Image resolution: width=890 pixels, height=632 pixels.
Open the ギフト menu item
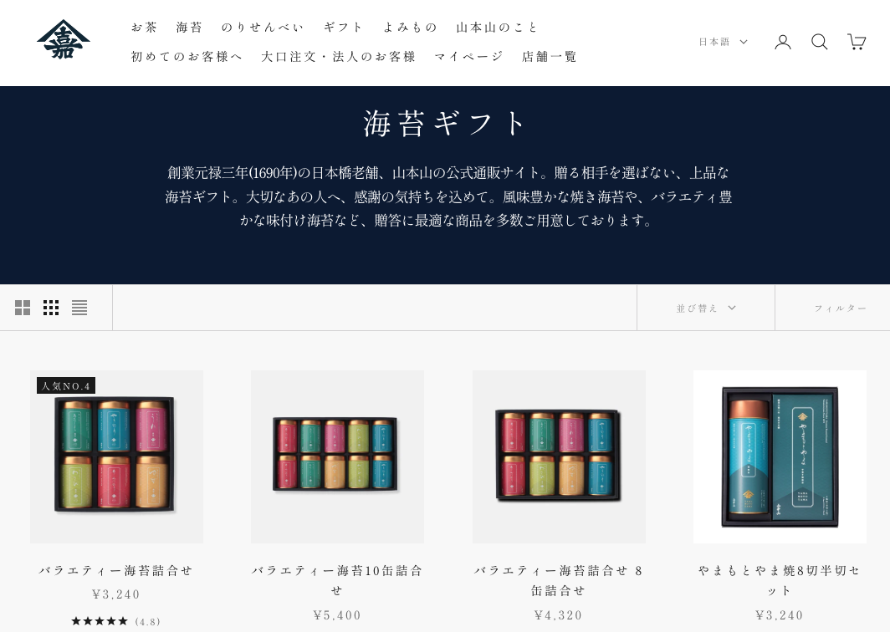tap(344, 28)
